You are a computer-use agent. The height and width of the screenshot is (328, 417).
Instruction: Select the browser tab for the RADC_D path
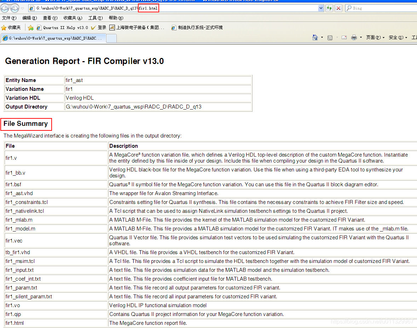(53, 38)
